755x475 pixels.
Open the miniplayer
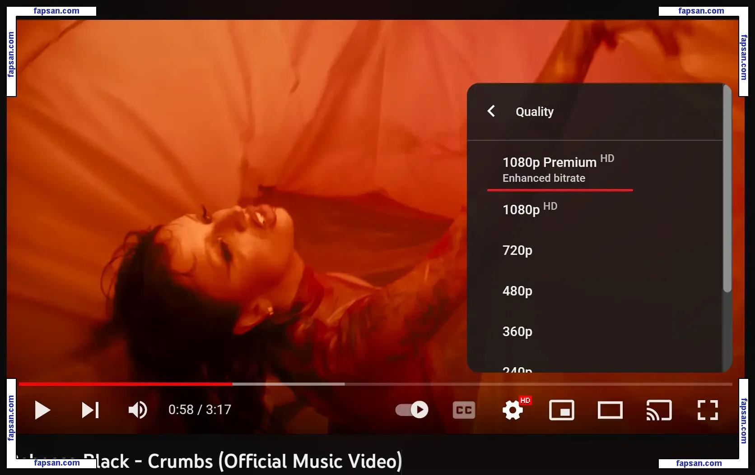(x=562, y=410)
